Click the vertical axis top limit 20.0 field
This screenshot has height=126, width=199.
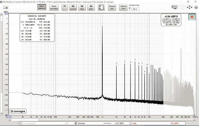coord(6,13)
